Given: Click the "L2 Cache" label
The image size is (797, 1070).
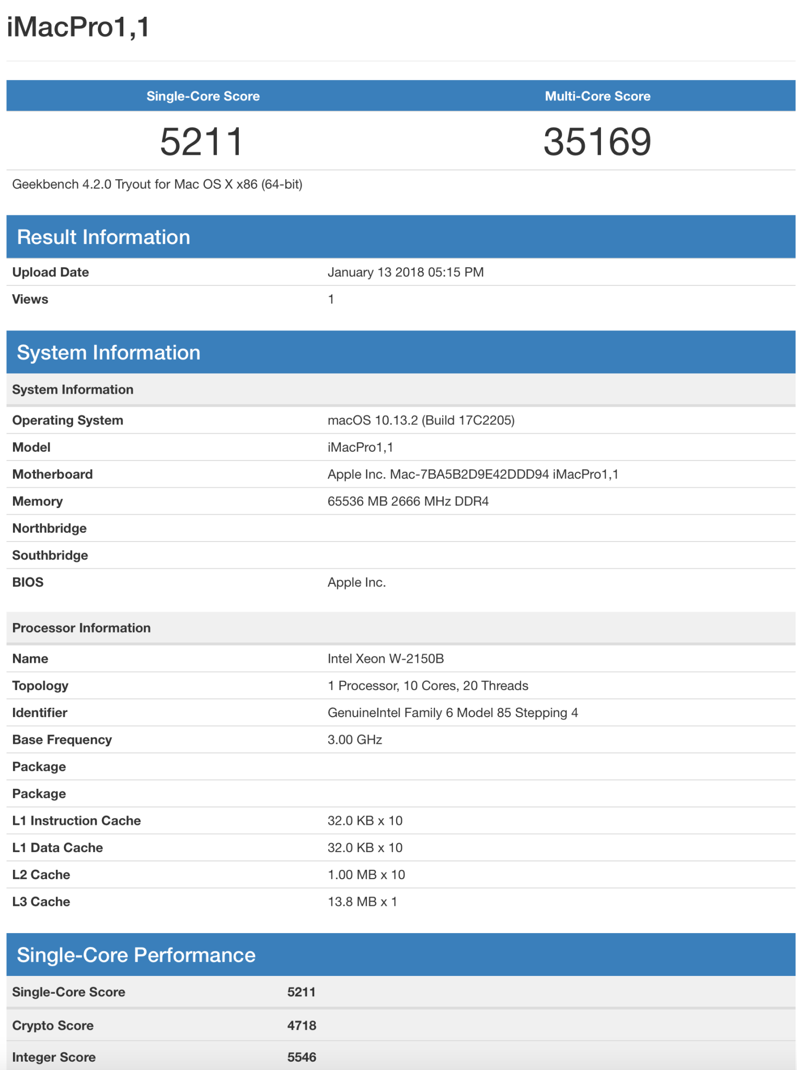Looking at the screenshot, I should 41,875.
